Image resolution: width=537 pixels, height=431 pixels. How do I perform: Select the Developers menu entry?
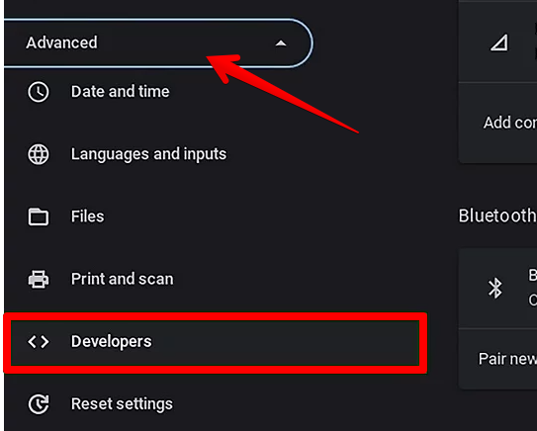[x=215, y=342]
